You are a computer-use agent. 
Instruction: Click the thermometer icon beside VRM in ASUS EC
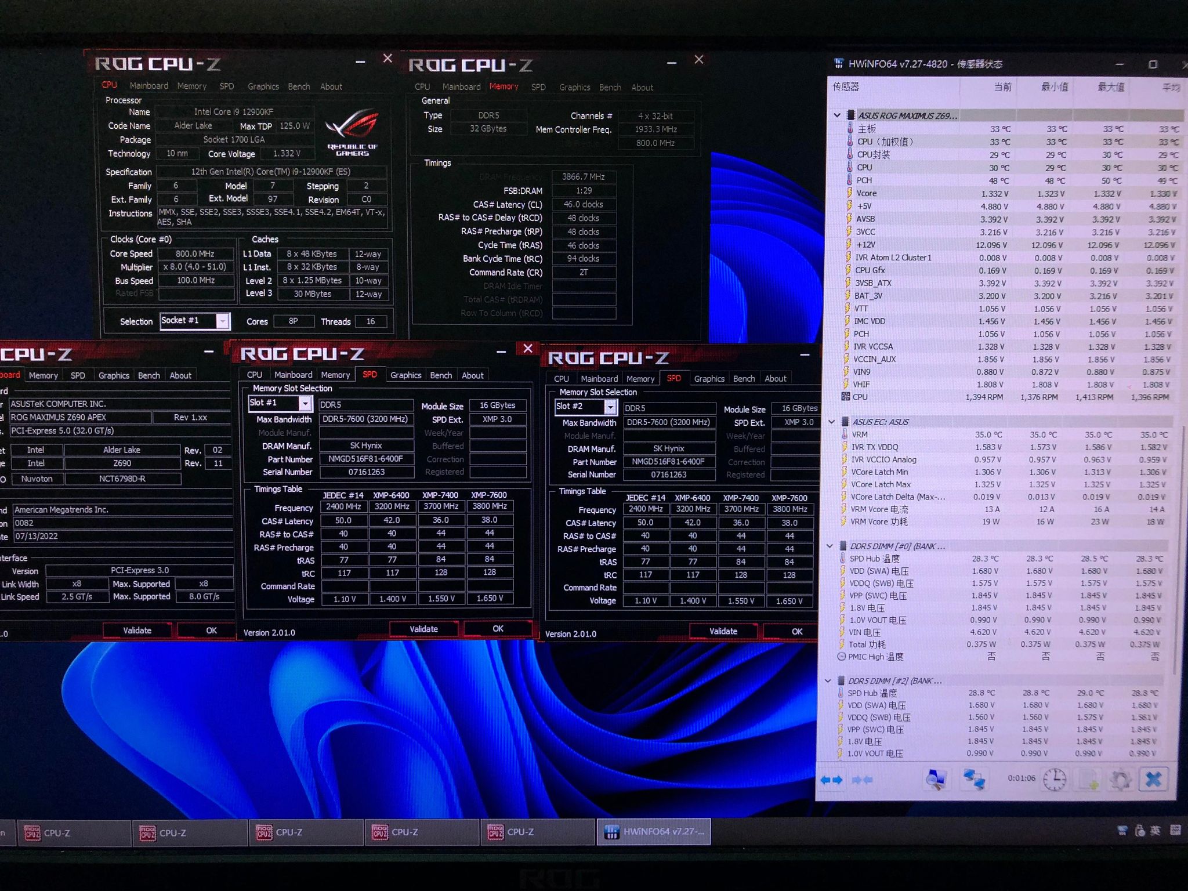click(845, 434)
